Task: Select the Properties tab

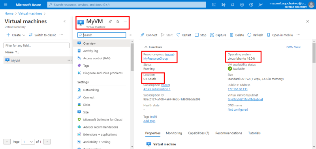Action: pos(153,133)
